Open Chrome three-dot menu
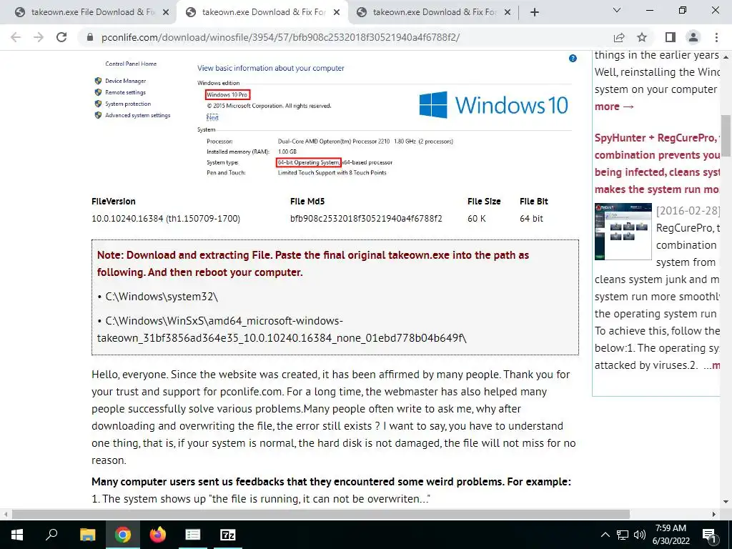 point(716,37)
